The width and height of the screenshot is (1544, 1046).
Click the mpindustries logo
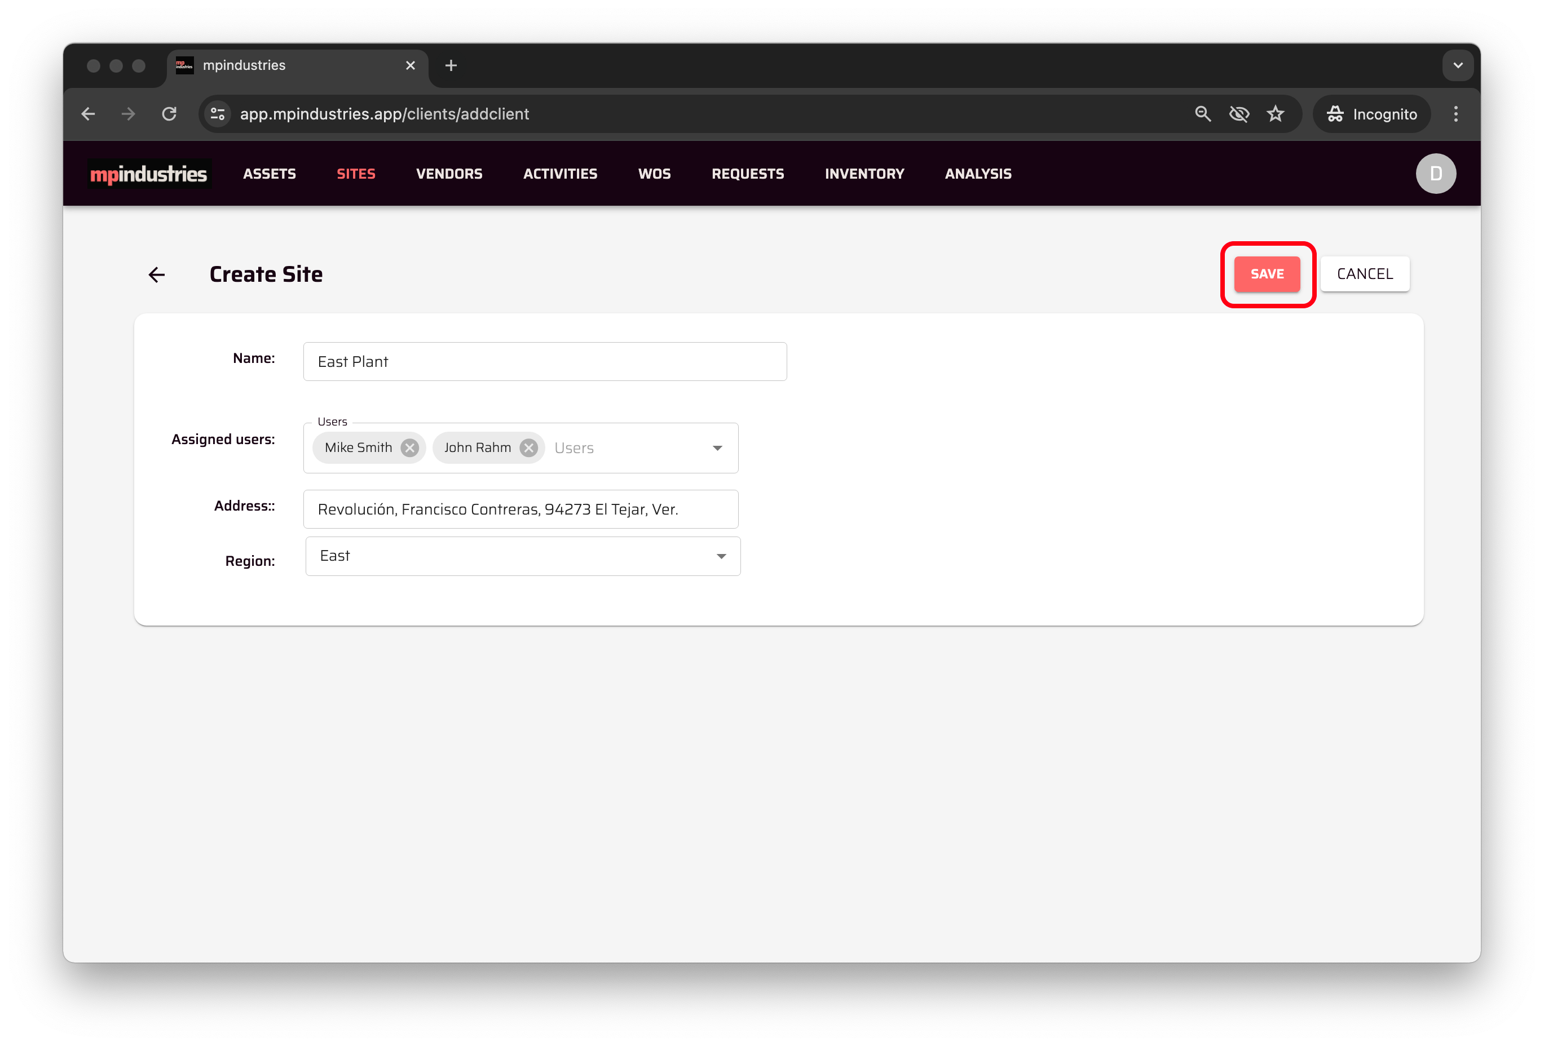click(x=149, y=174)
